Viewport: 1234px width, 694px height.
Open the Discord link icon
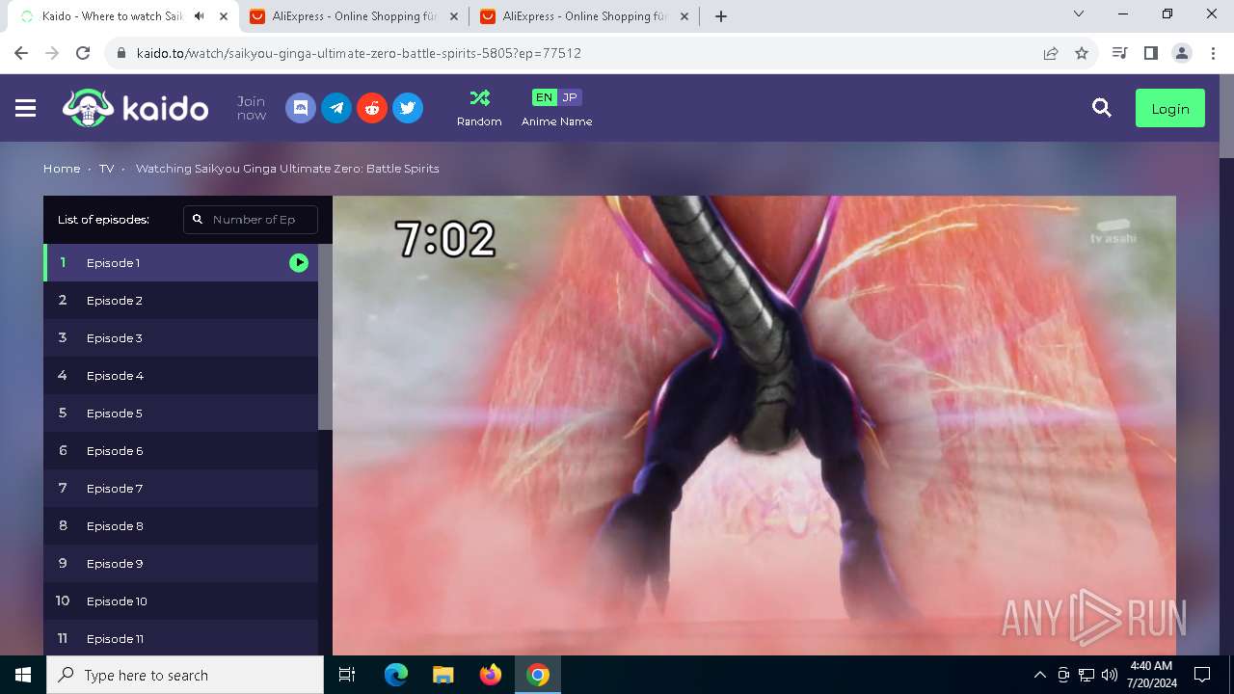(x=301, y=108)
